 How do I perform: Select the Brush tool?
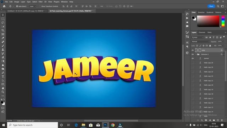(3, 46)
